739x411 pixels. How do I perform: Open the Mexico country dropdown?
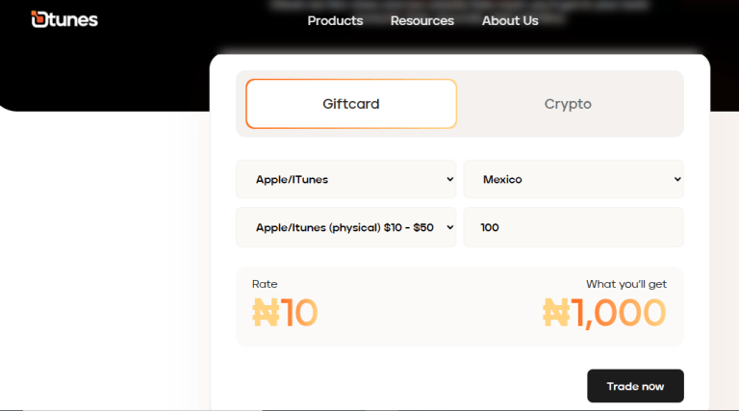(x=572, y=179)
